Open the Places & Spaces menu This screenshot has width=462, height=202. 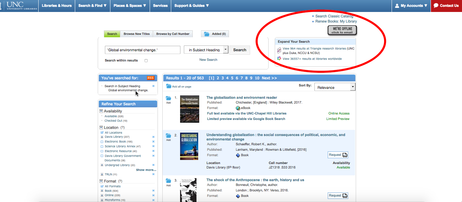click(x=130, y=5)
